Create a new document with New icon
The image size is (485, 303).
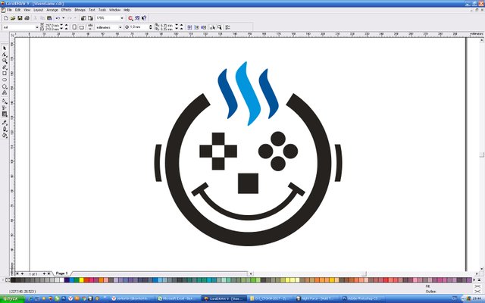click(6, 18)
